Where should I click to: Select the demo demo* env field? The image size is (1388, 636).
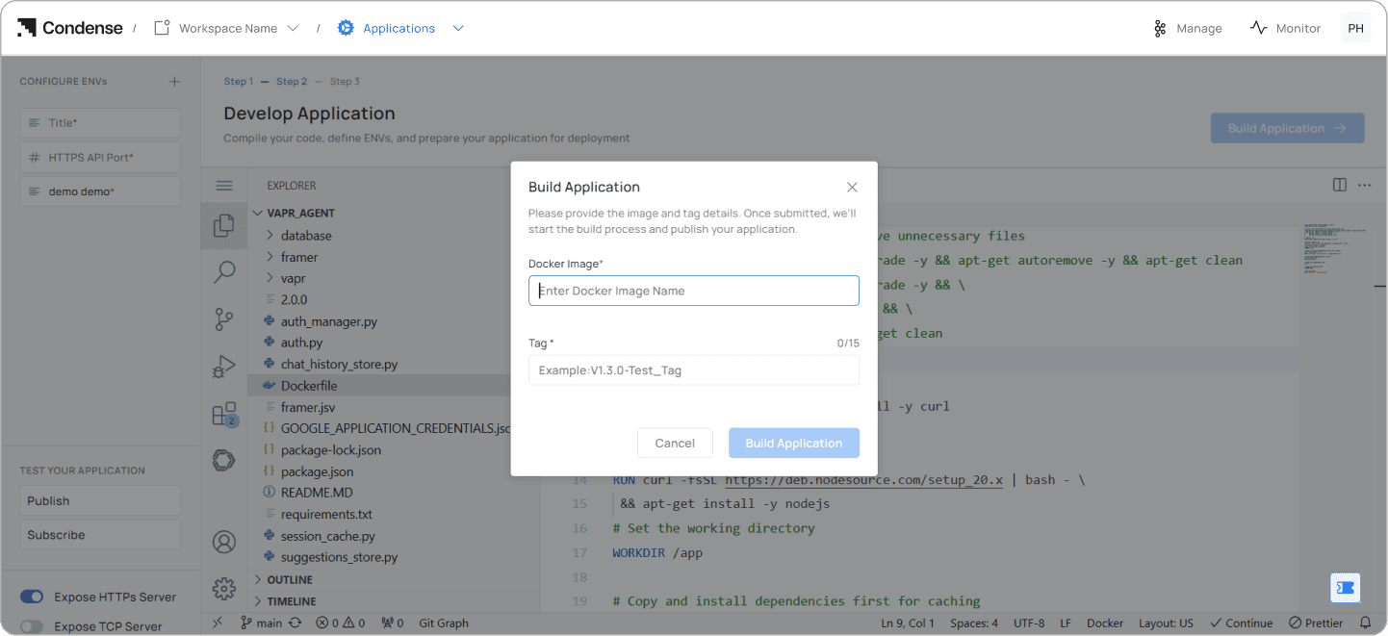100,191
